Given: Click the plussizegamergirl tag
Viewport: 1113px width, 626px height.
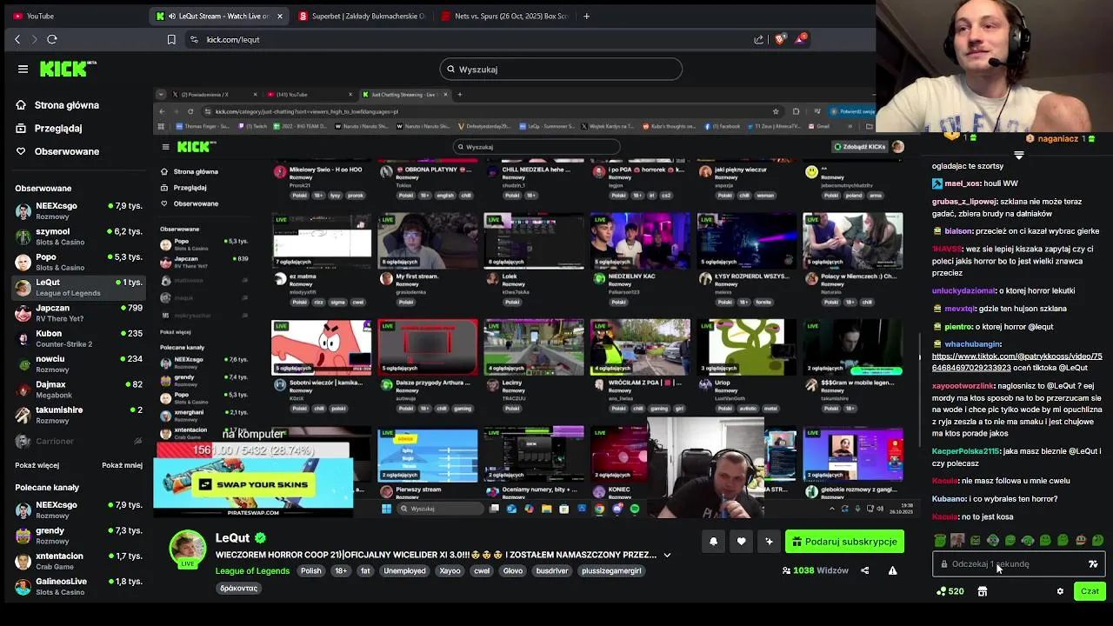Looking at the screenshot, I should point(611,571).
